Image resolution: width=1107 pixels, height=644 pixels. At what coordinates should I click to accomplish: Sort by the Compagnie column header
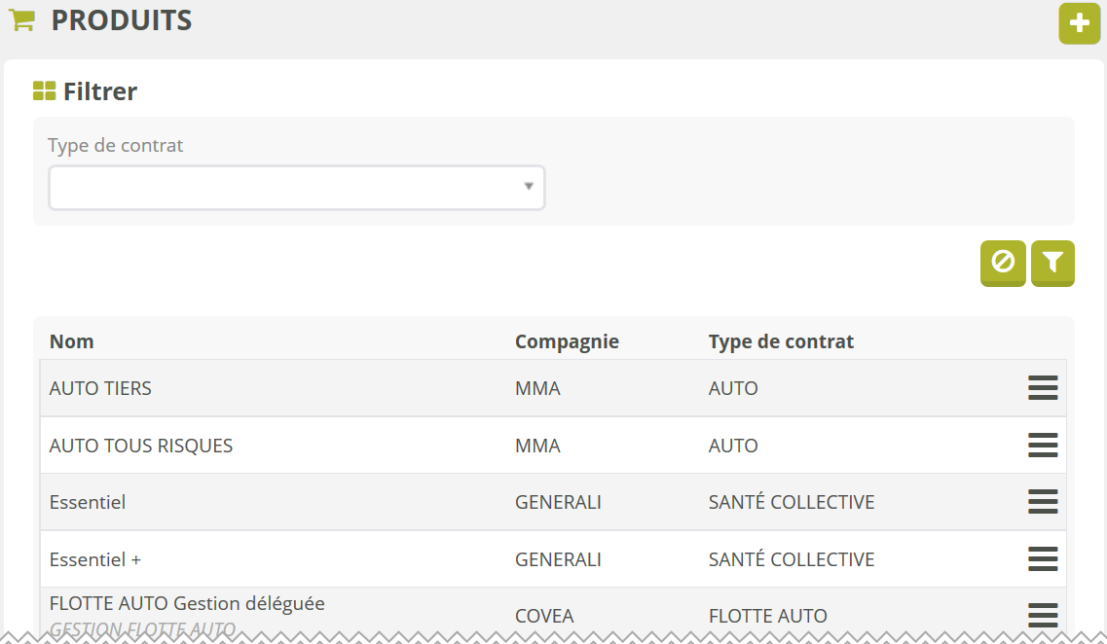[567, 341]
